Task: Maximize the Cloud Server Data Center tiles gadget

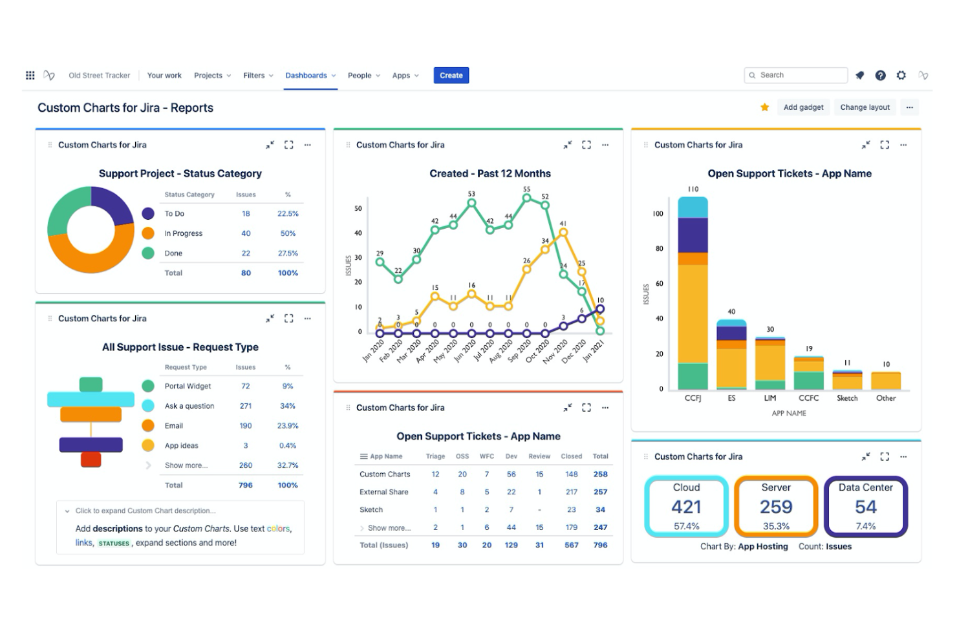Action: [884, 456]
